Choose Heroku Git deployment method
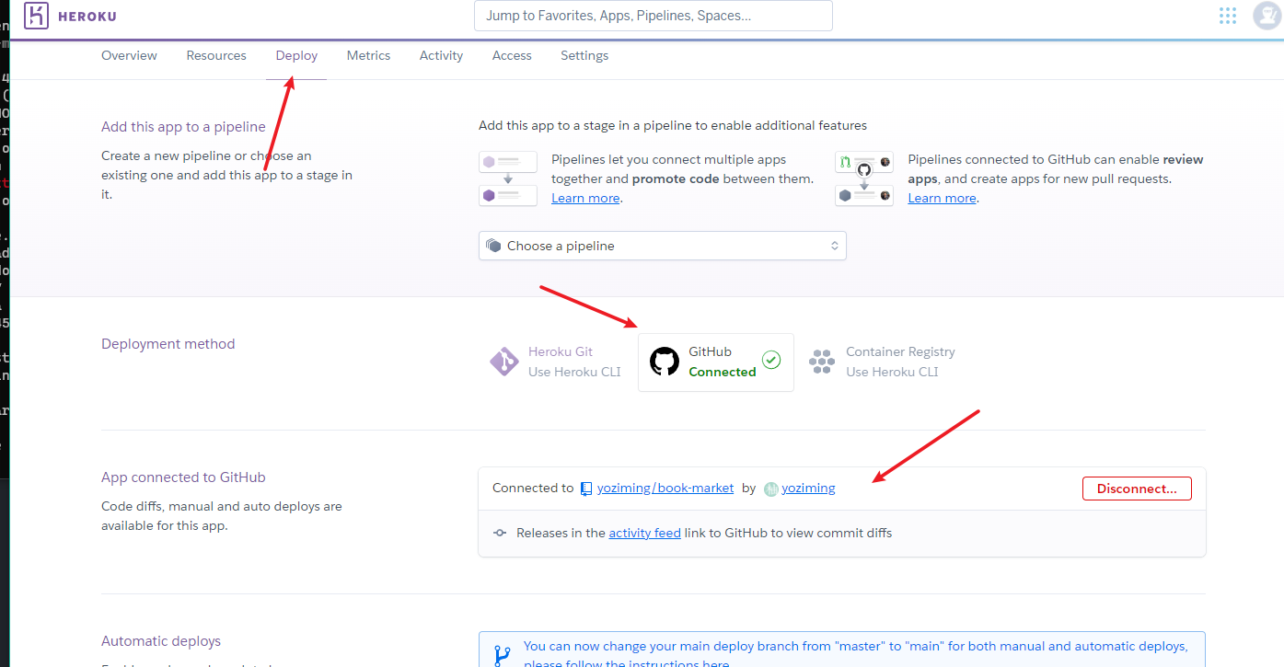 556,362
